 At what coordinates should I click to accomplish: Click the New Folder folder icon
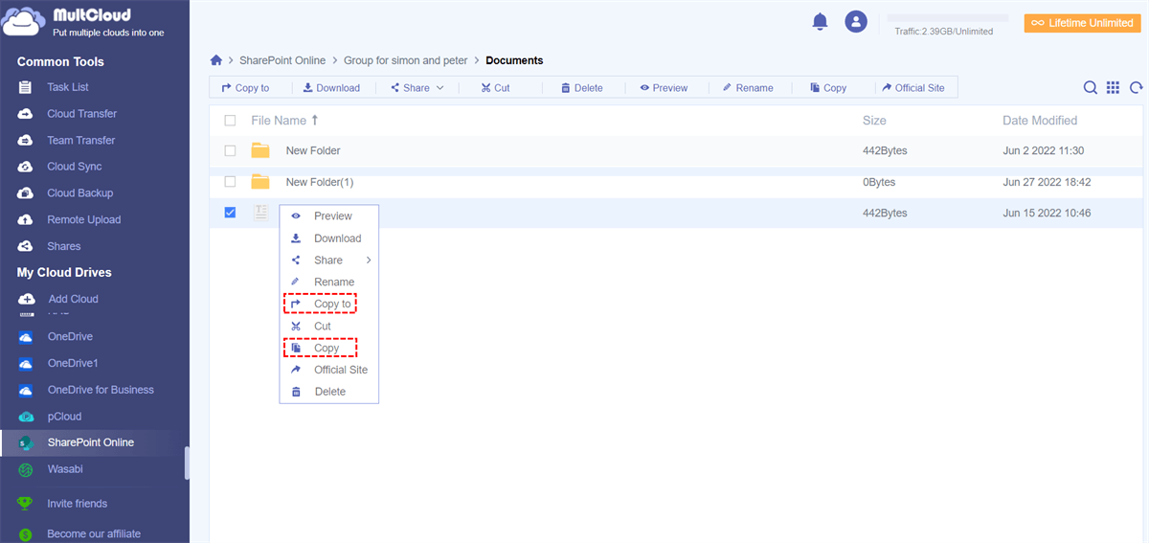coord(260,150)
